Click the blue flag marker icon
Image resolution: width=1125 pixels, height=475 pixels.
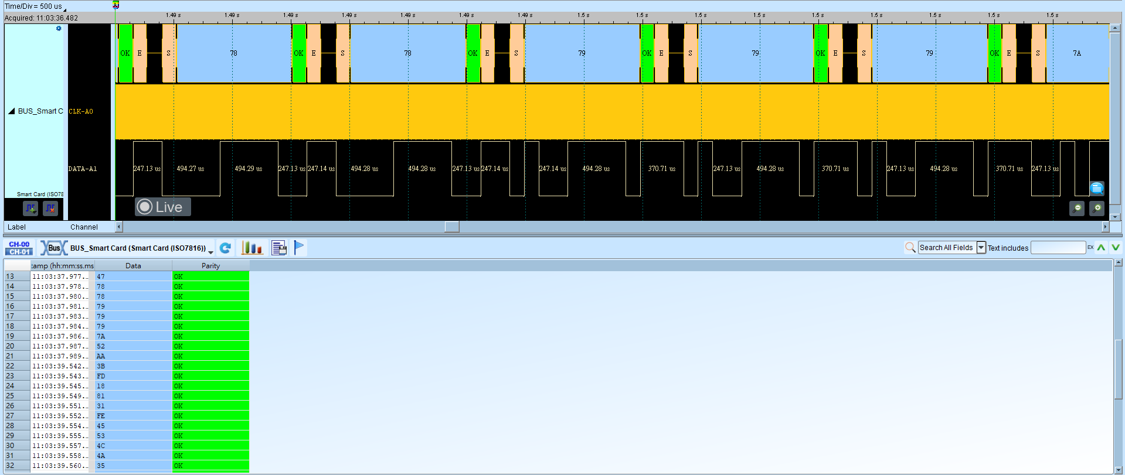(299, 248)
